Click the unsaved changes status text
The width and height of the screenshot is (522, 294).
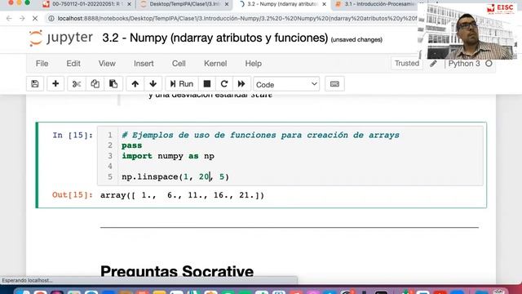(356, 40)
